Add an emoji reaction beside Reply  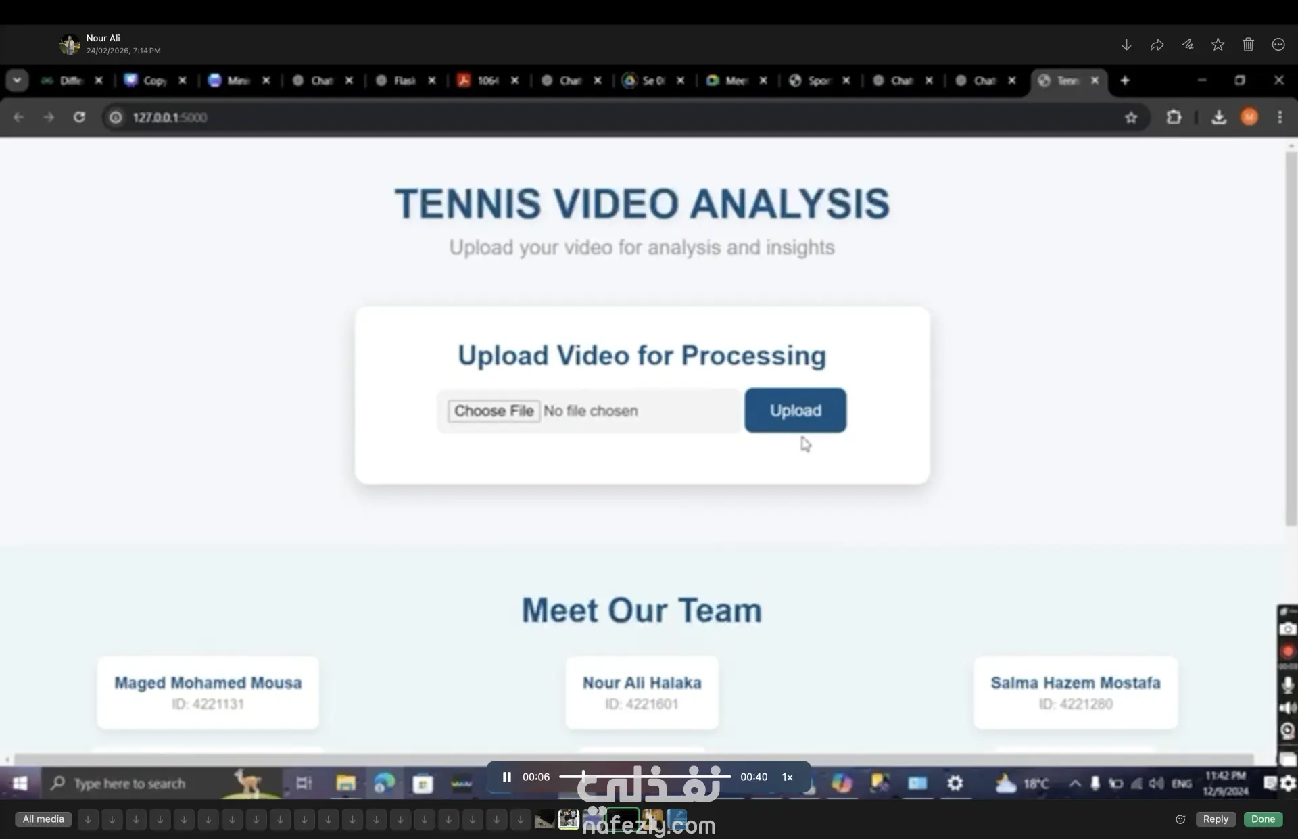tap(1180, 819)
